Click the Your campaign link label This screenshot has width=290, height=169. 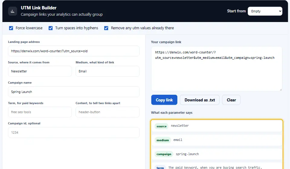tap(166, 42)
